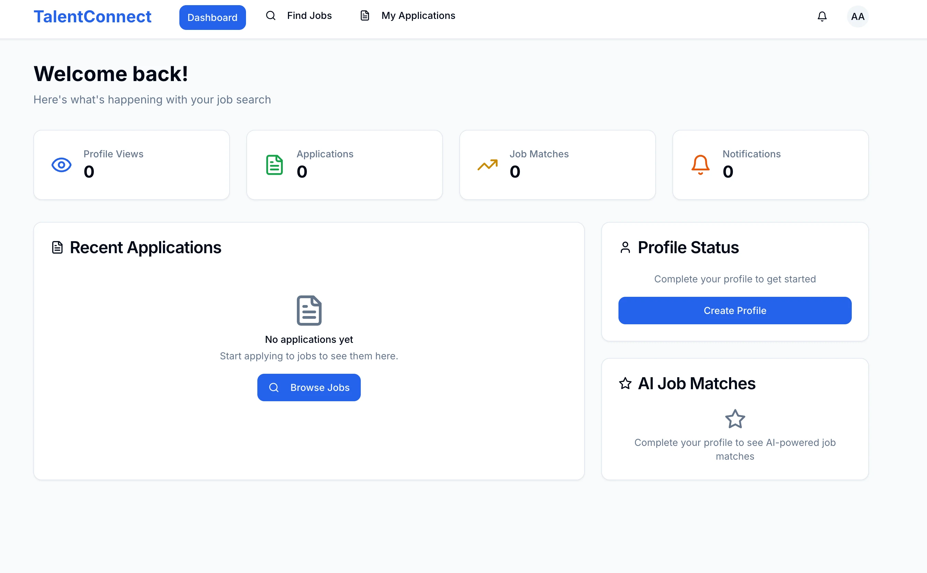Click the notification bell in the header
Image resolution: width=927 pixels, height=573 pixels.
822,16
